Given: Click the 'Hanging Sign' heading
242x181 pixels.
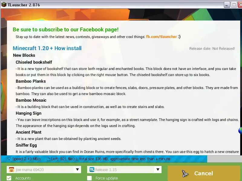Looking at the screenshot, I should [x=28, y=113].
